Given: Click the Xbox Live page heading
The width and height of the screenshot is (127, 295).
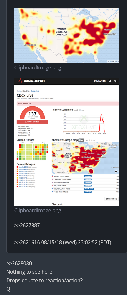Looking at the screenshot, I should [x=25, y=95].
